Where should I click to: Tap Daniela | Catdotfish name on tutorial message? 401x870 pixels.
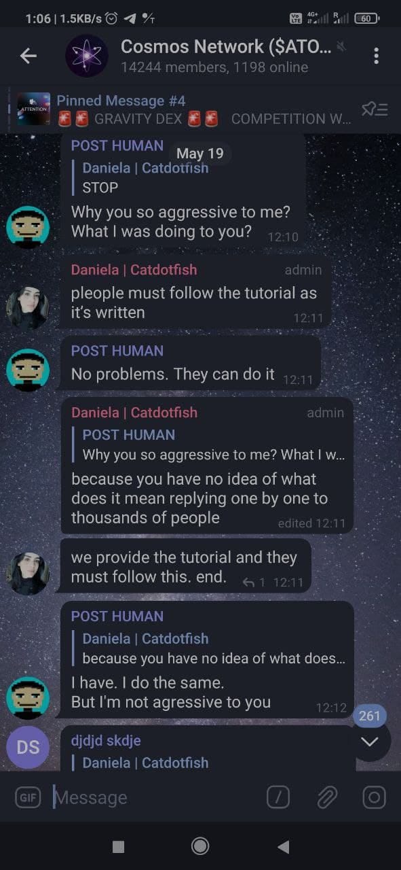[x=134, y=270]
